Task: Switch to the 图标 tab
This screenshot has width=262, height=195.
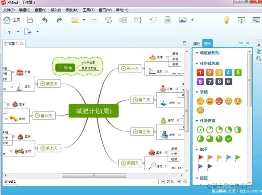Action: click(207, 44)
